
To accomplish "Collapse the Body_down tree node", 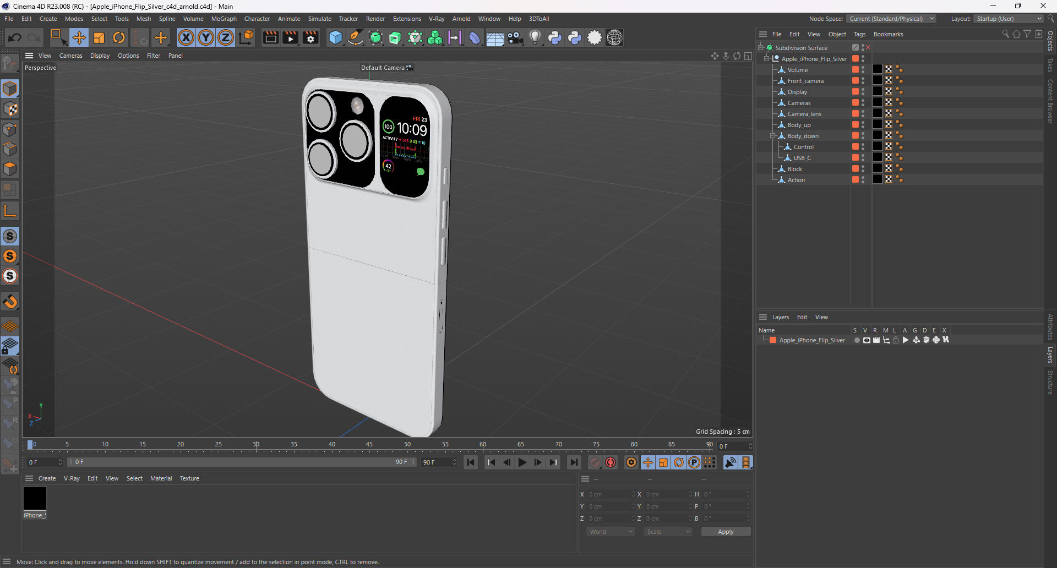I will (772, 136).
